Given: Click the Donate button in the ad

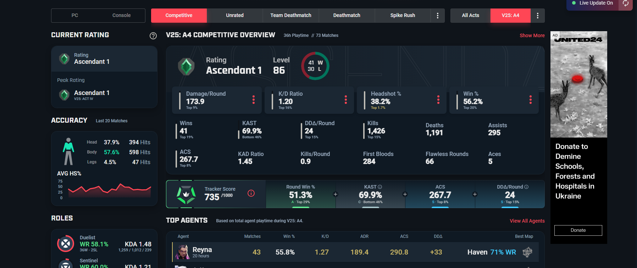Looking at the screenshot, I should click(578, 230).
